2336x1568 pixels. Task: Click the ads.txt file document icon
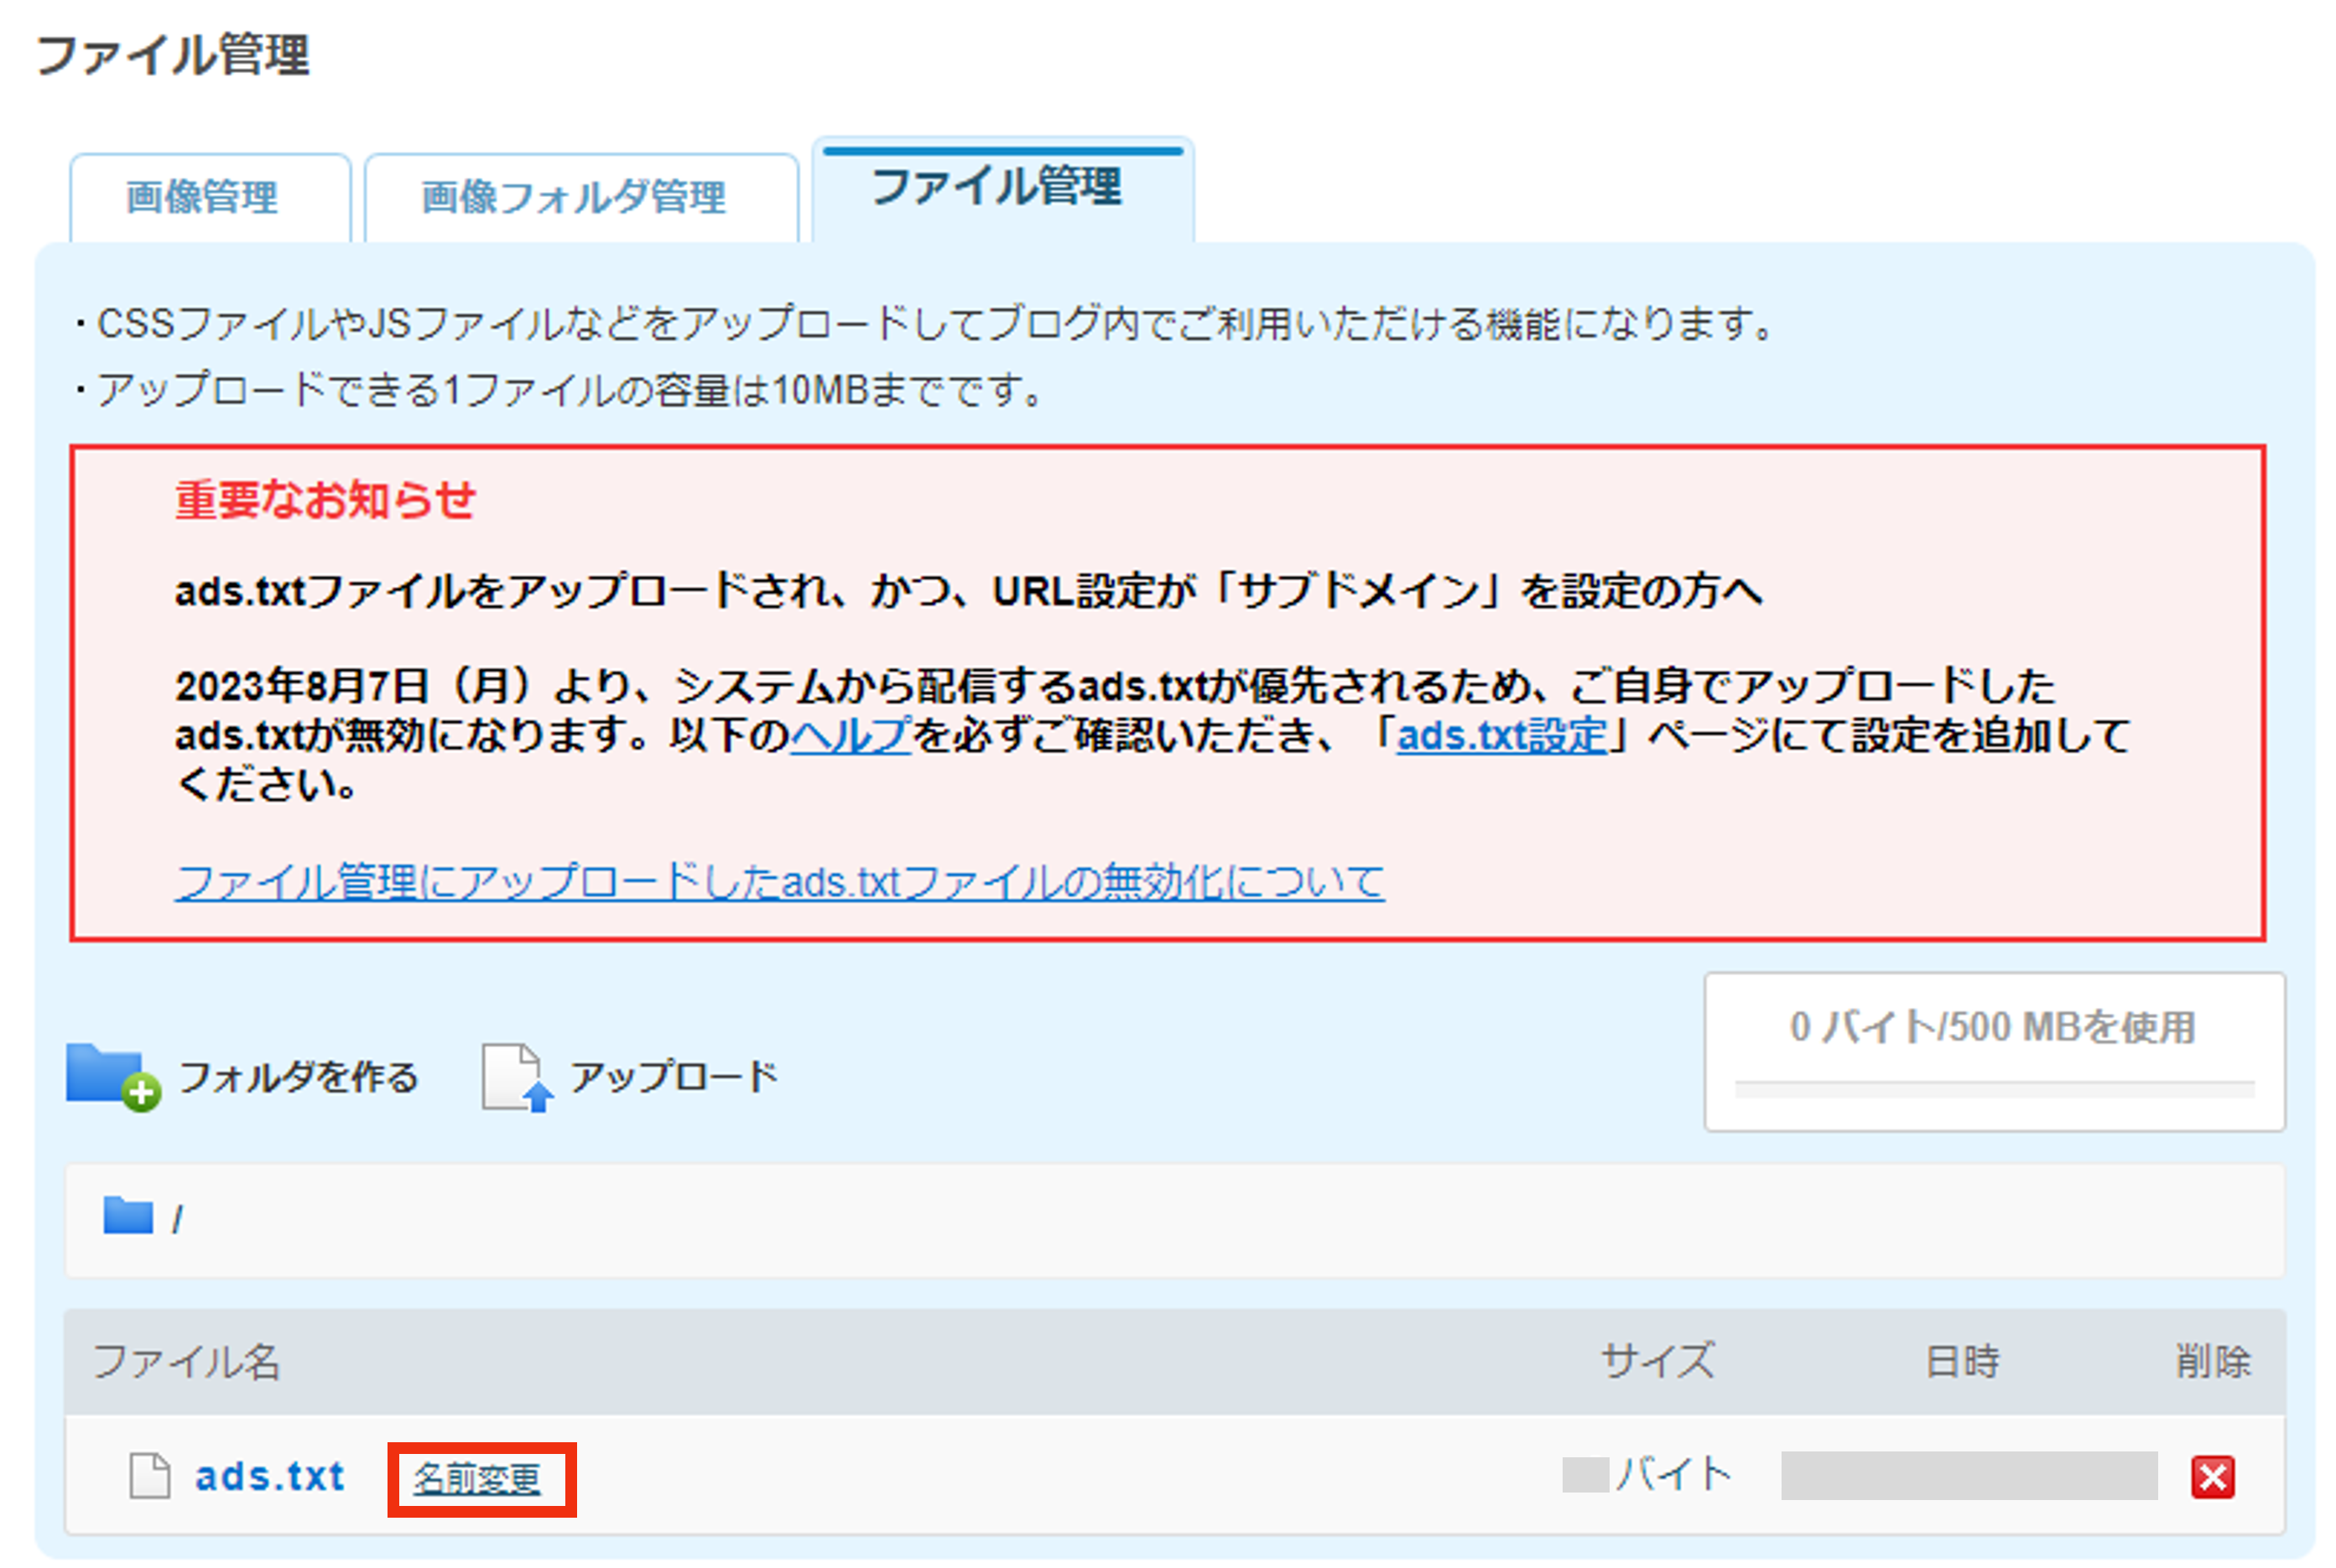tap(150, 1476)
